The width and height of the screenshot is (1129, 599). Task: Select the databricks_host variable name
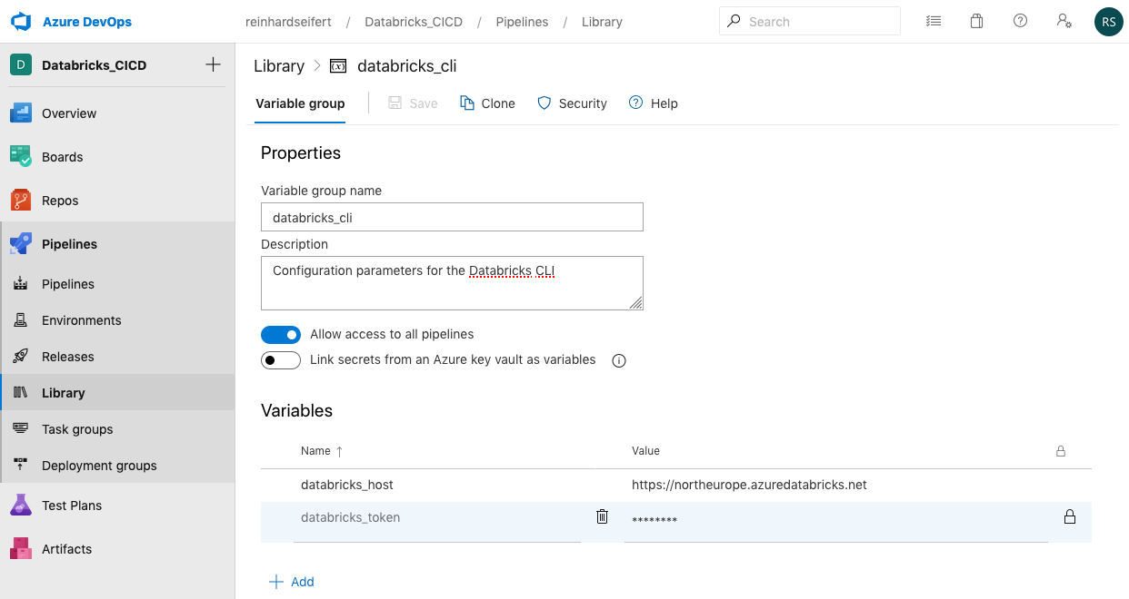(x=347, y=485)
